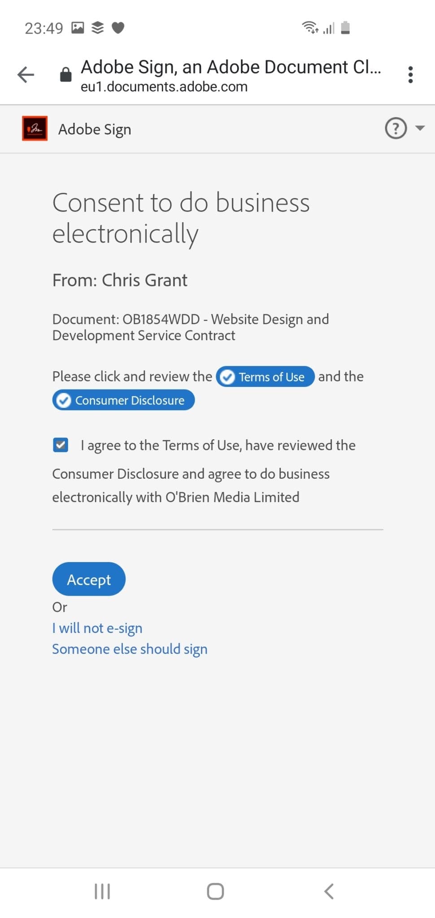Tap the page title 'Adobe Sign, an Adobe Document Cl...'
The width and height of the screenshot is (435, 918).
click(x=231, y=66)
